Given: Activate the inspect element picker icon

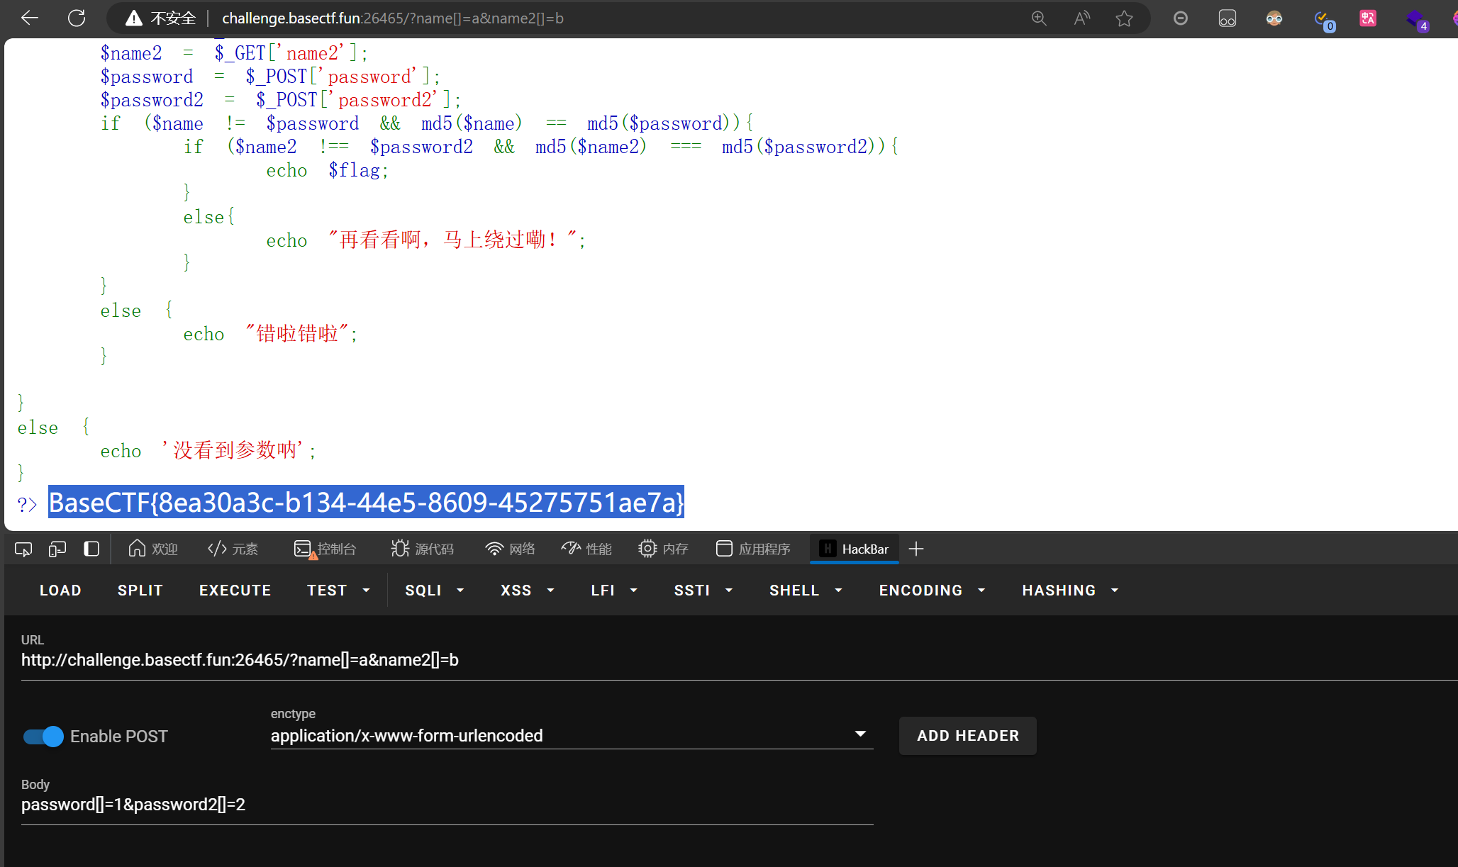Looking at the screenshot, I should (x=23, y=549).
